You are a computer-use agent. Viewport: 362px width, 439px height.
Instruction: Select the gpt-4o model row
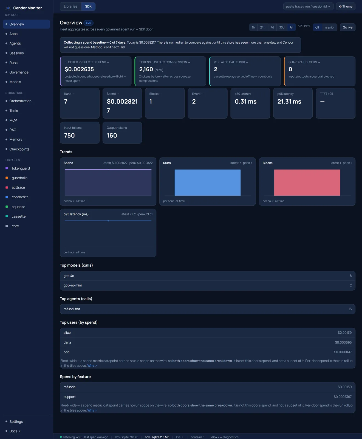click(208, 276)
